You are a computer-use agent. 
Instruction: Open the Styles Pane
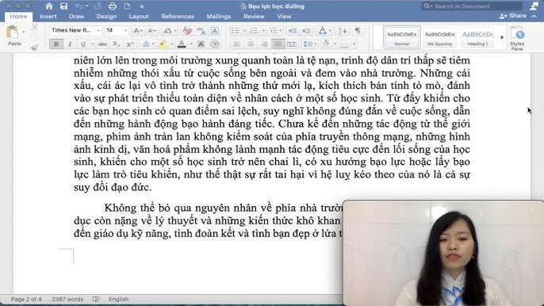517,38
